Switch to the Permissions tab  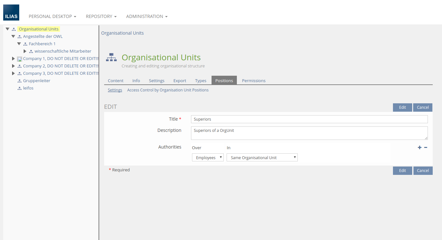254,81
